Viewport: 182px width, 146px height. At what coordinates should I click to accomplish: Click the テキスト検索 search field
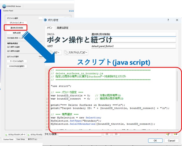point(80,134)
